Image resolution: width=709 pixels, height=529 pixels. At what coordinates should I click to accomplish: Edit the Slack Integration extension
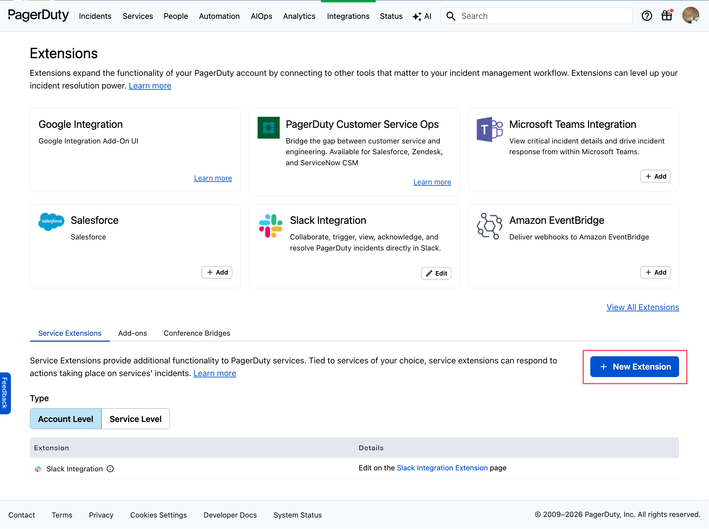pyautogui.click(x=436, y=273)
